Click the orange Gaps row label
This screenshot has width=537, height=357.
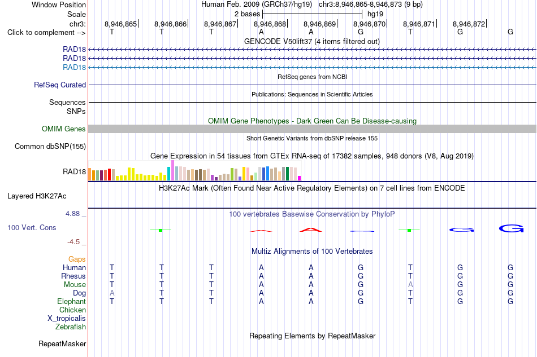(x=77, y=259)
